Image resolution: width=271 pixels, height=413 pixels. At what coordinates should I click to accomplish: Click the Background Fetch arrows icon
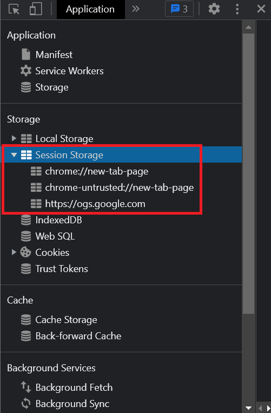click(x=26, y=387)
